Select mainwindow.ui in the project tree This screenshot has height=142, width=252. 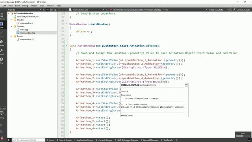27,39
